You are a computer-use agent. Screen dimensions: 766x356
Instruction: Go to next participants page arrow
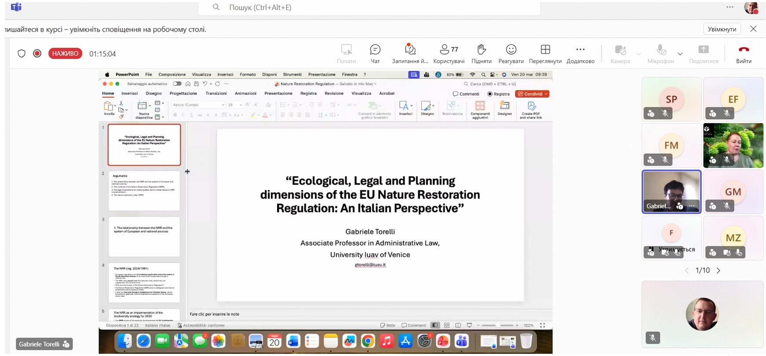719,271
